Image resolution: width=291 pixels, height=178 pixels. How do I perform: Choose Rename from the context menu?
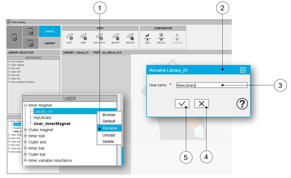coord(110,128)
